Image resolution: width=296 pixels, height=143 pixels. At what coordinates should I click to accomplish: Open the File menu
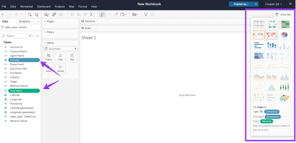tap(4, 6)
